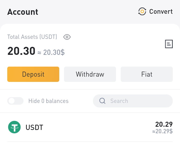Click the ≈ 20.30$ estimated value
This screenshot has height=148, width=180.
coord(51,52)
